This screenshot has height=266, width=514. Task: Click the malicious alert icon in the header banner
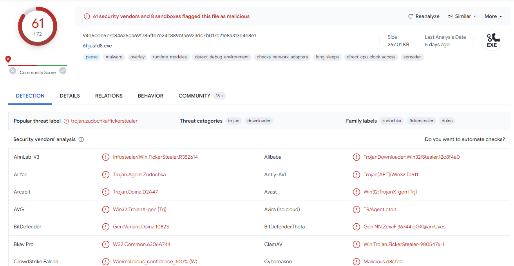[x=87, y=16]
